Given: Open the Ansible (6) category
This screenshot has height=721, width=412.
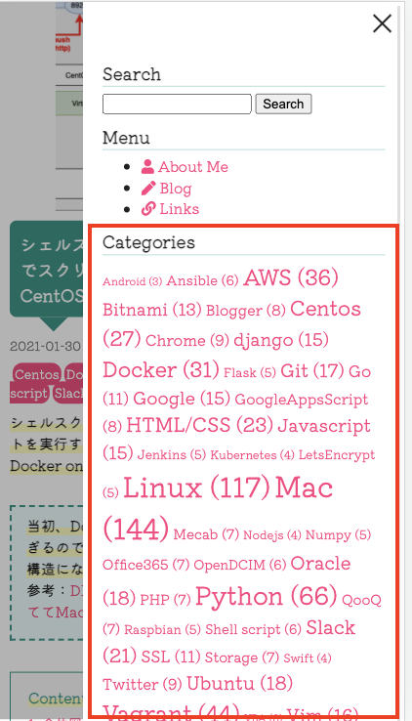Looking at the screenshot, I should (x=202, y=280).
